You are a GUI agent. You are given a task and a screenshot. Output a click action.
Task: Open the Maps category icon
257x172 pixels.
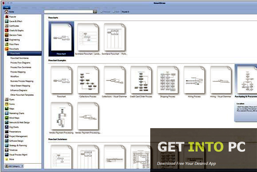(x=7, y=109)
